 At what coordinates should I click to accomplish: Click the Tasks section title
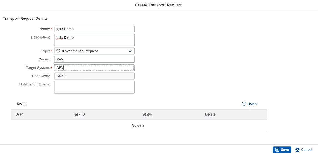tap(21, 104)
